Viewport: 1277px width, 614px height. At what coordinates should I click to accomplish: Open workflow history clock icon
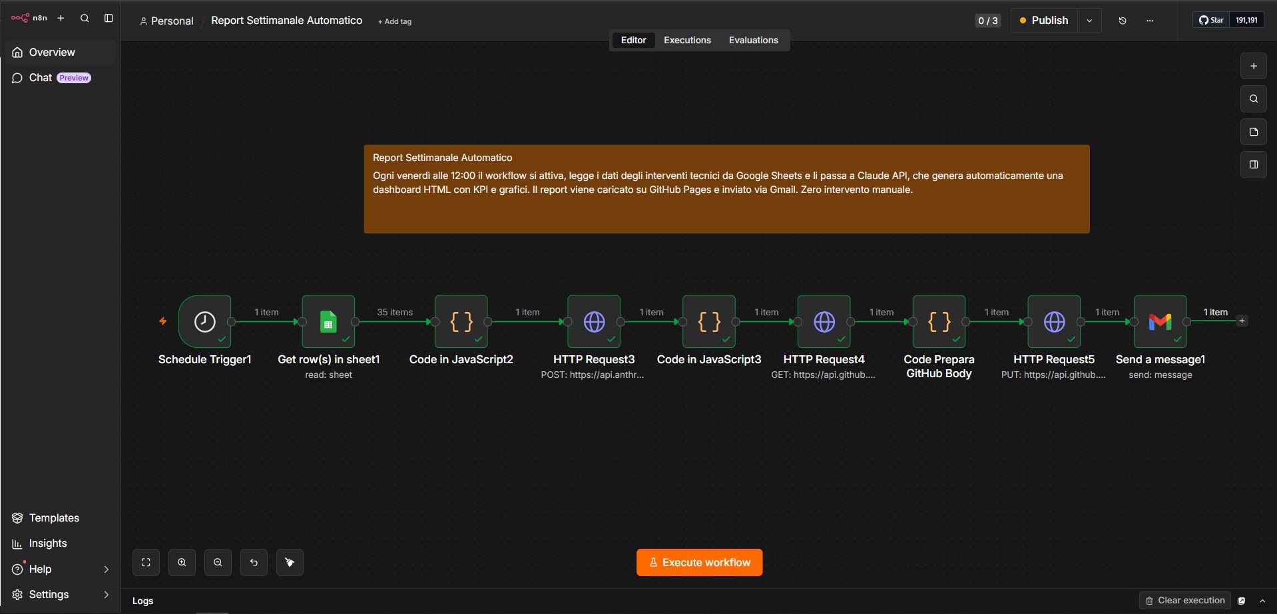pyautogui.click(x=1123, y=21)
